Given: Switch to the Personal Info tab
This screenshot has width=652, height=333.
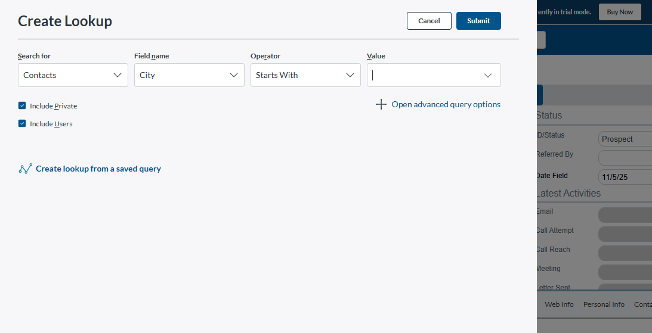Looking at the screenshot, I should (604, 304).
